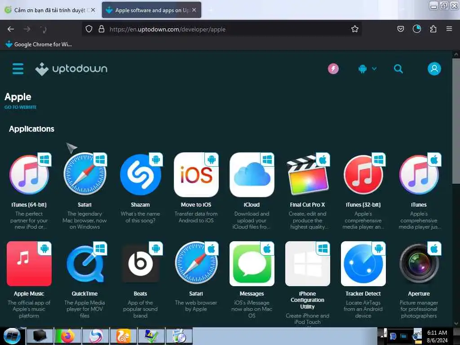Open the Messages app icon
The image size is (460, 345).
click(x=252, y=263)
